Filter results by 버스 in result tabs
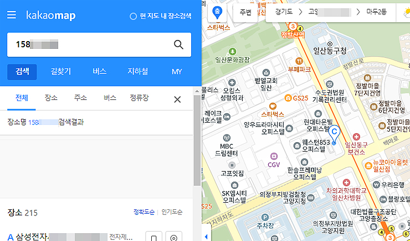This screenshot has height=241, width=410. (x=110, y=98)
